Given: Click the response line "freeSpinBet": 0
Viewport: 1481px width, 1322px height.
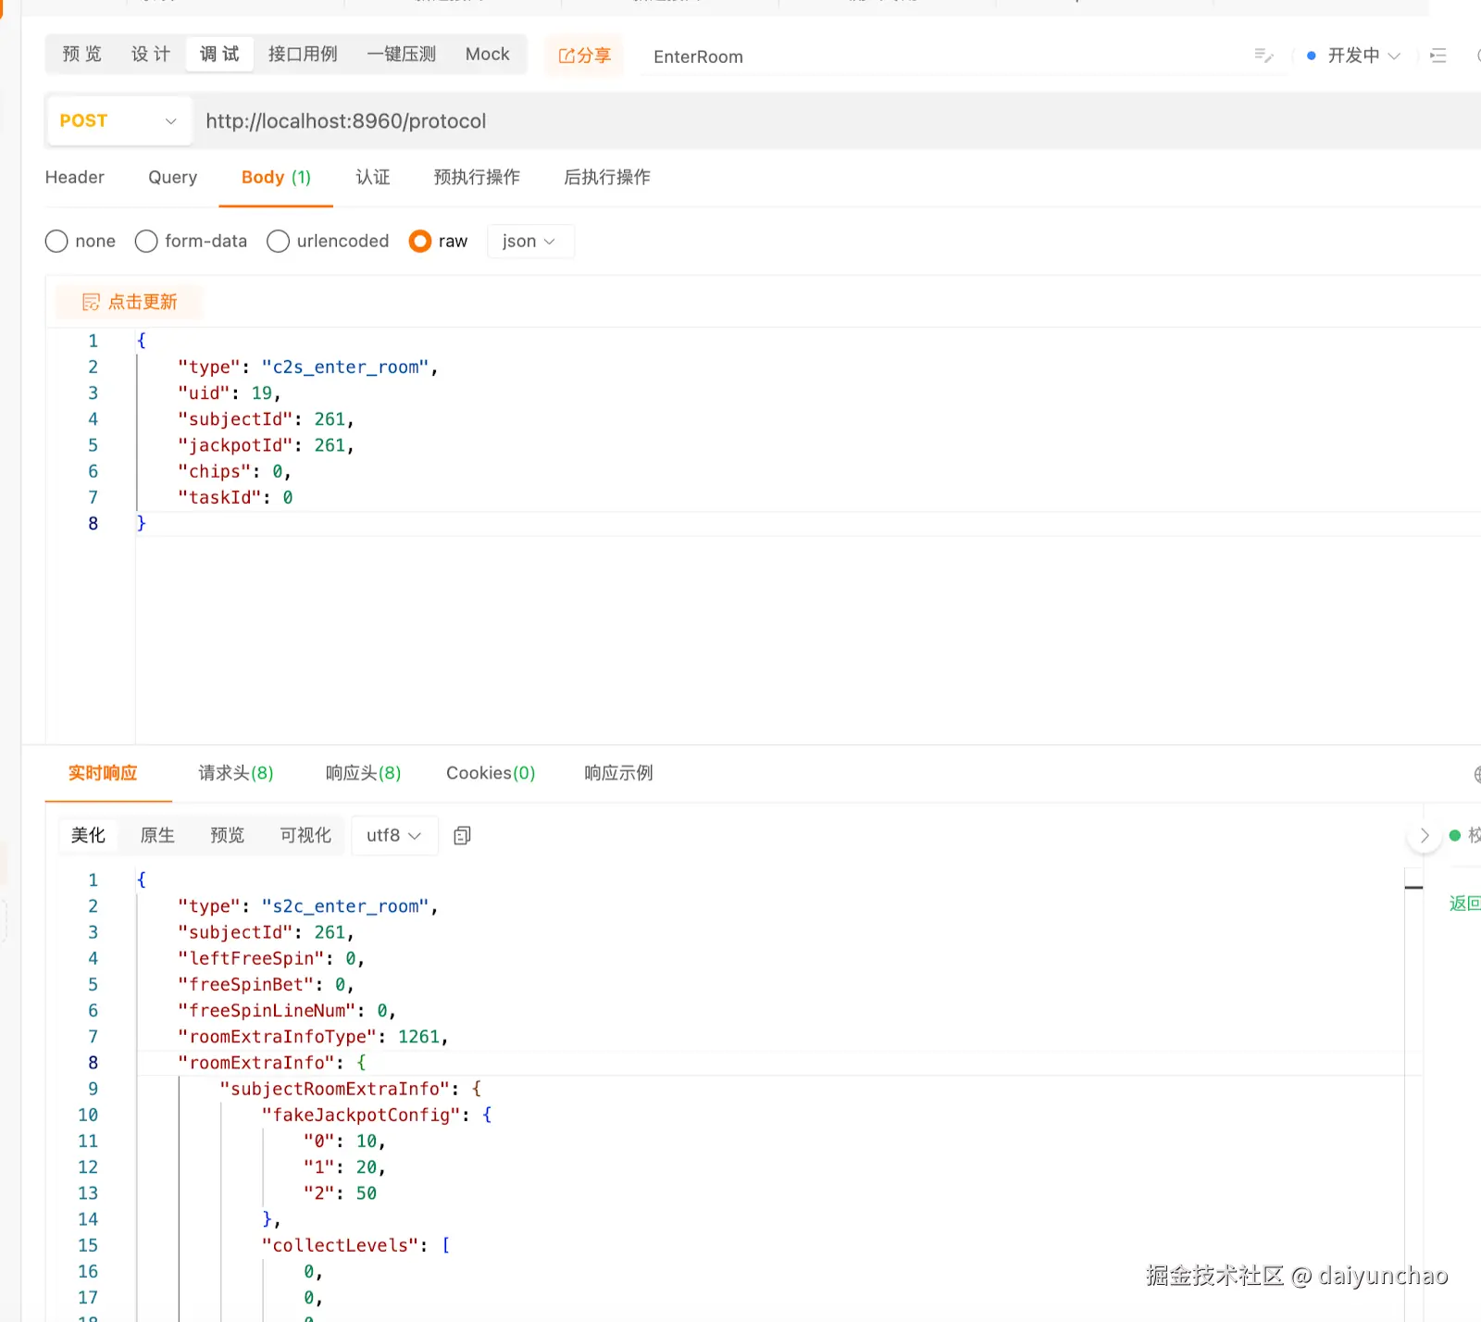Looking at the screenshot, I should pyautogui.click(x=266, y=984).
